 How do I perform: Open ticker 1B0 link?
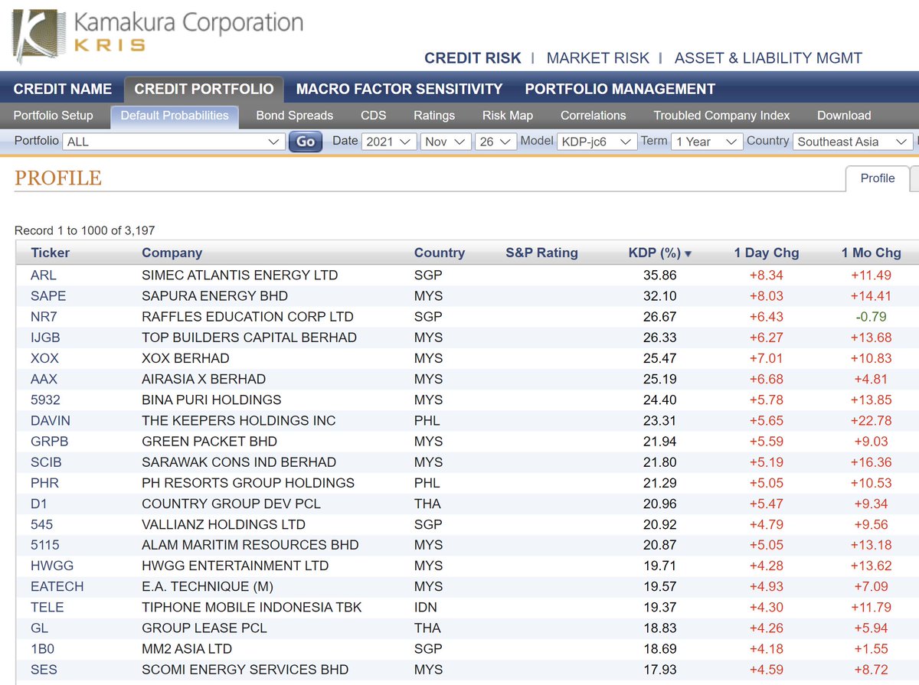[42, 648]
